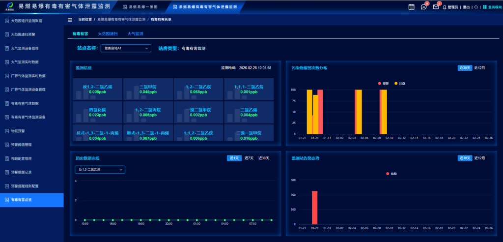Click the search magnifier icon in header

[x=476, y=7]
